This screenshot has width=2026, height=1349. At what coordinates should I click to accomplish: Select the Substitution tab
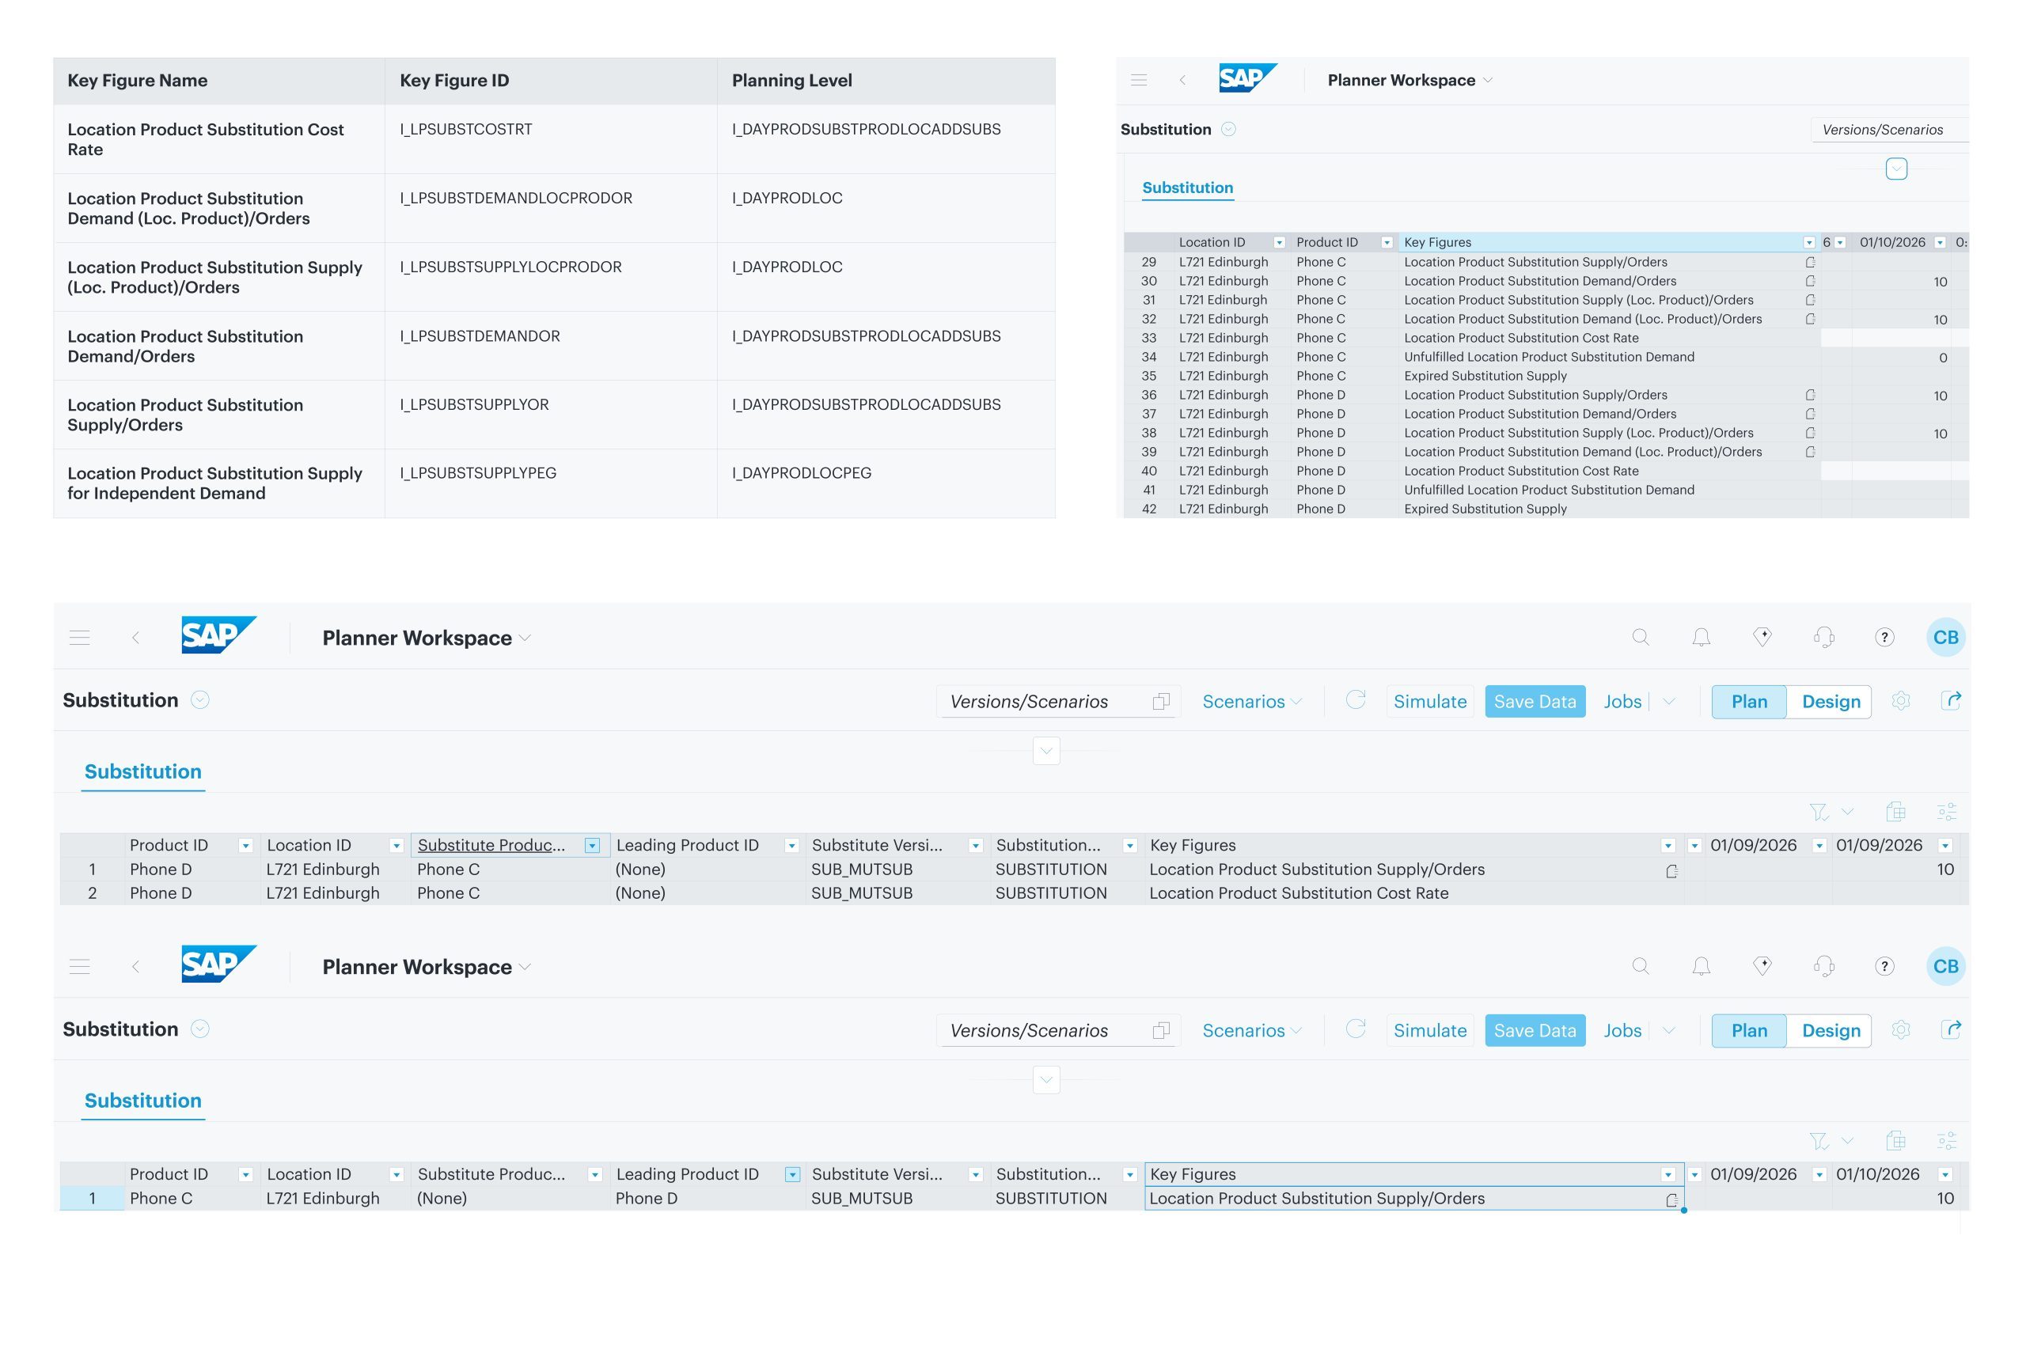142,771
